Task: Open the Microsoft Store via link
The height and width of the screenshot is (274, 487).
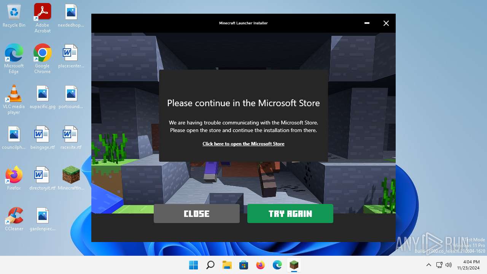Action: 243,144
